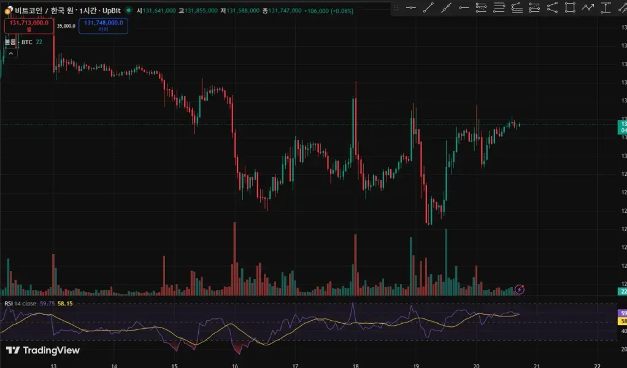Grab the drawing toolbar drag handle
Image resolution: width=627 pixels, height=368 pixels.
pos(396,7)
